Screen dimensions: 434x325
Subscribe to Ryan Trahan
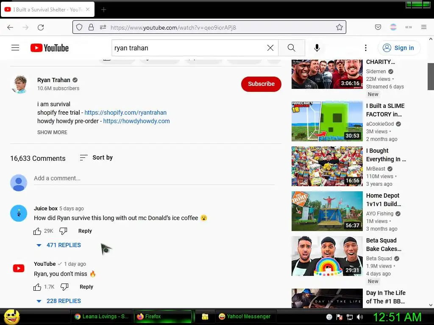tap(261, 84)
